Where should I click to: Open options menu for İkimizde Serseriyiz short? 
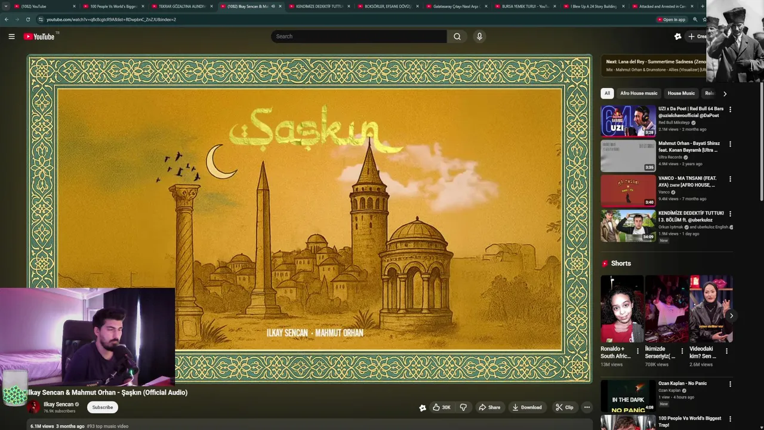pos(682,351)
